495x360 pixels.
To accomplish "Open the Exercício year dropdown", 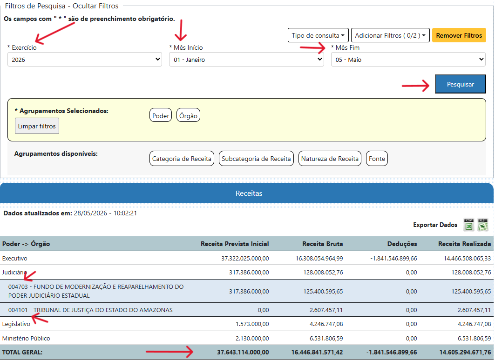I will click(85, 60).
